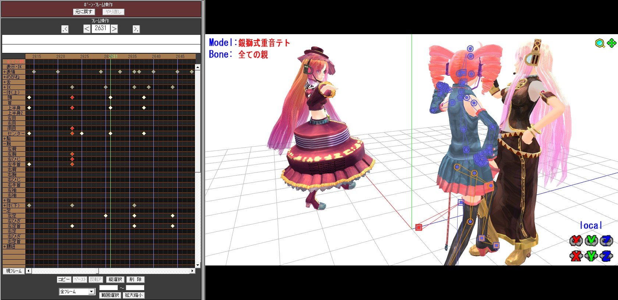Select the 上半身2 bone track label
Viewport: 618px width, 300px height.
pos(14,113)
